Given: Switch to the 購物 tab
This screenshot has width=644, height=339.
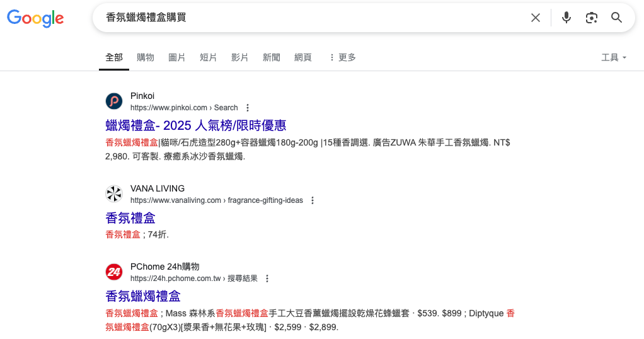Looking at the screenshot, I should [x=146, y=57].
